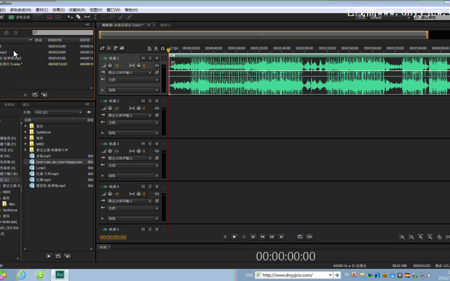This screenshot has height=281, width=450.
Task: Toggle Sum to Mono on 轨道 1
Action: click(157, 65)
